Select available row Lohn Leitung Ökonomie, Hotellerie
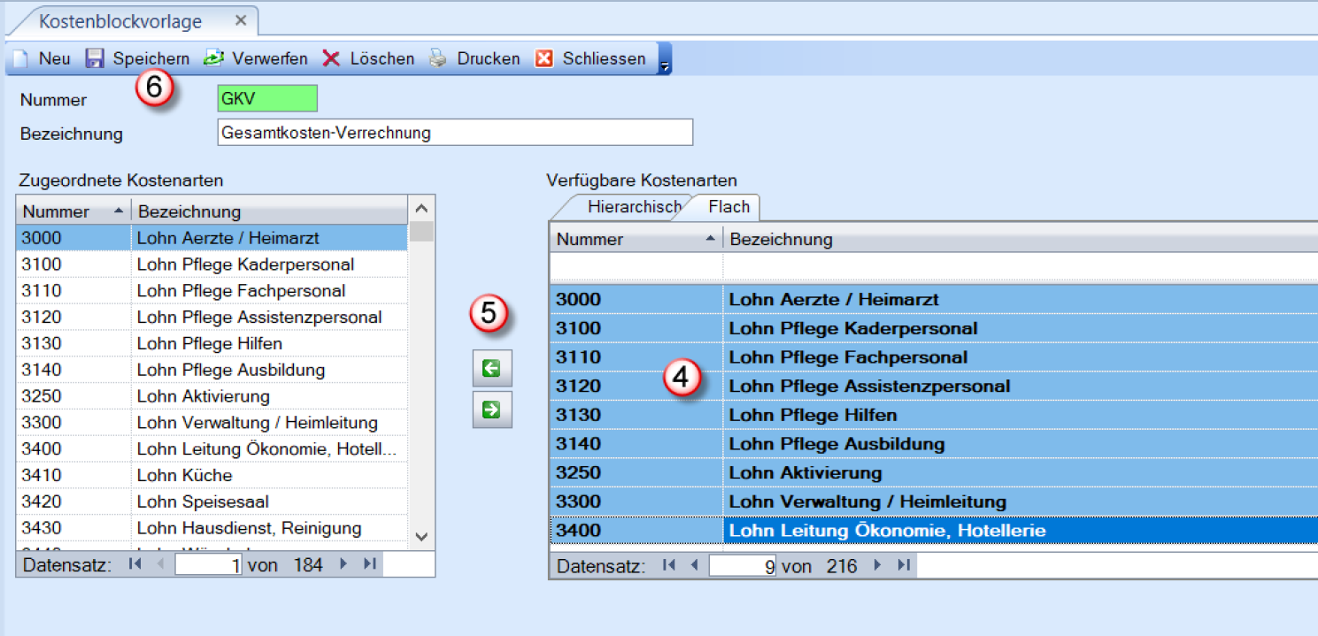The height and width of the screenshot is (636, 1318). tap(934, 531)
